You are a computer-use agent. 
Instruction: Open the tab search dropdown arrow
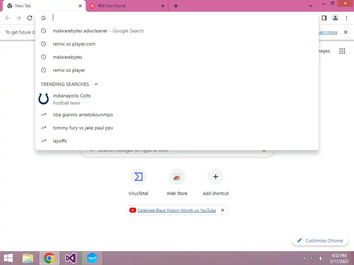[x=311, y=6]
